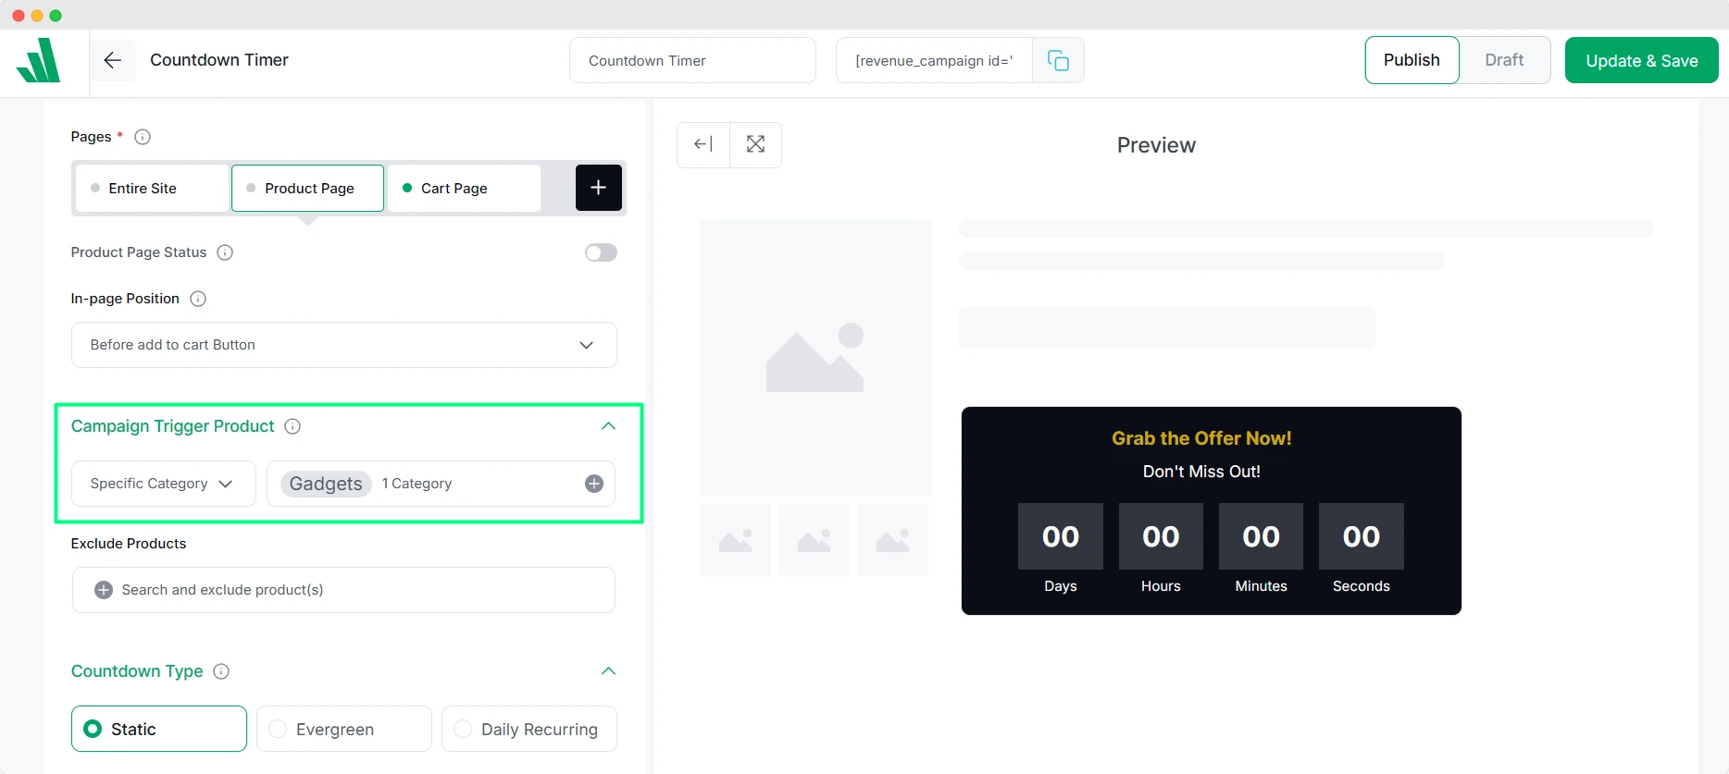Image resolution: width=1729 pixels, height=774 pixels.
Task: Click the Gadgets category tag
Action: (x=326, y=484)
